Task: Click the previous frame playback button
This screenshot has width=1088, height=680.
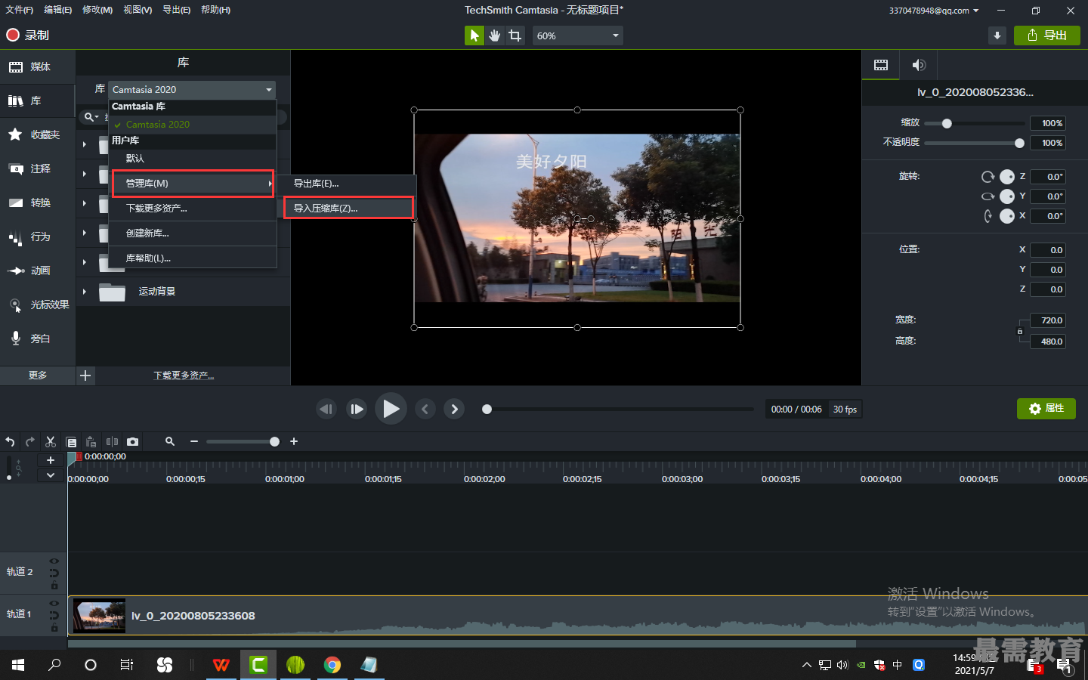Action: tap(326, 409)
